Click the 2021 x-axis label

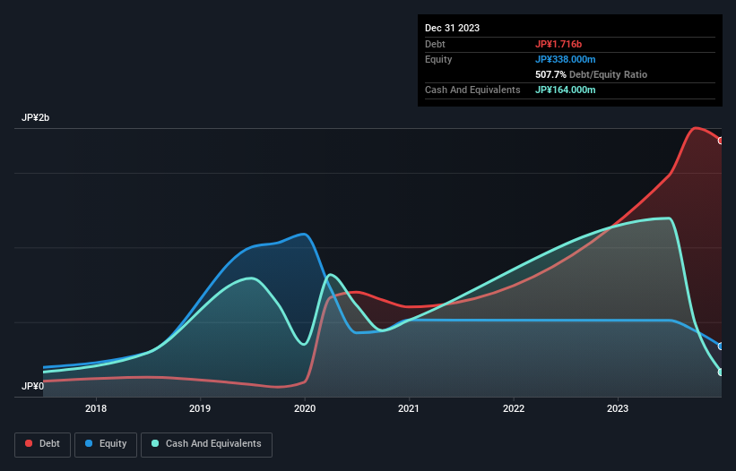point(409,408)
